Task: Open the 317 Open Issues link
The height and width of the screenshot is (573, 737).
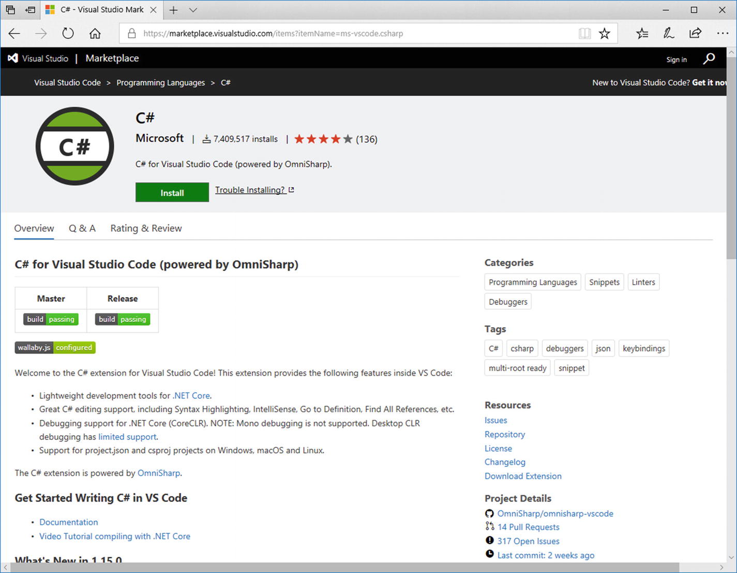Action: [x=529, y=541]
